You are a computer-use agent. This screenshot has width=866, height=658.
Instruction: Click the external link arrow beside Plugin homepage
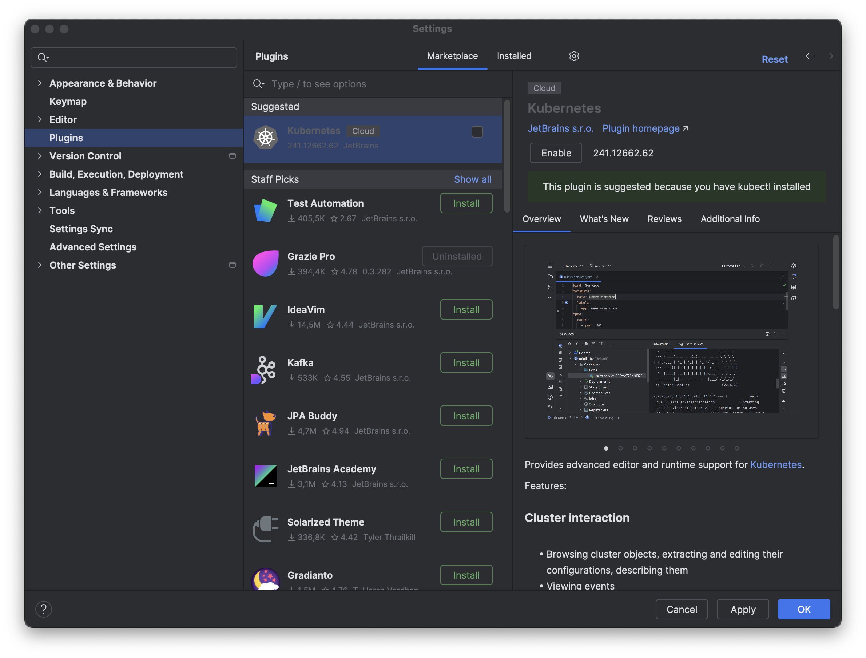[x=685, y=128]
